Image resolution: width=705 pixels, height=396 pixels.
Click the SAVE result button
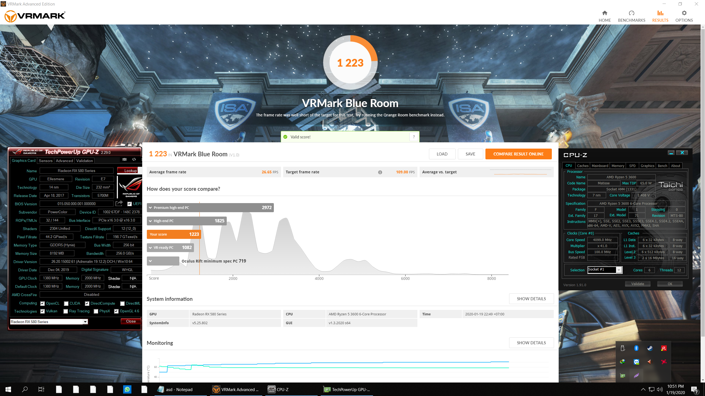click(x=470, y=154)
